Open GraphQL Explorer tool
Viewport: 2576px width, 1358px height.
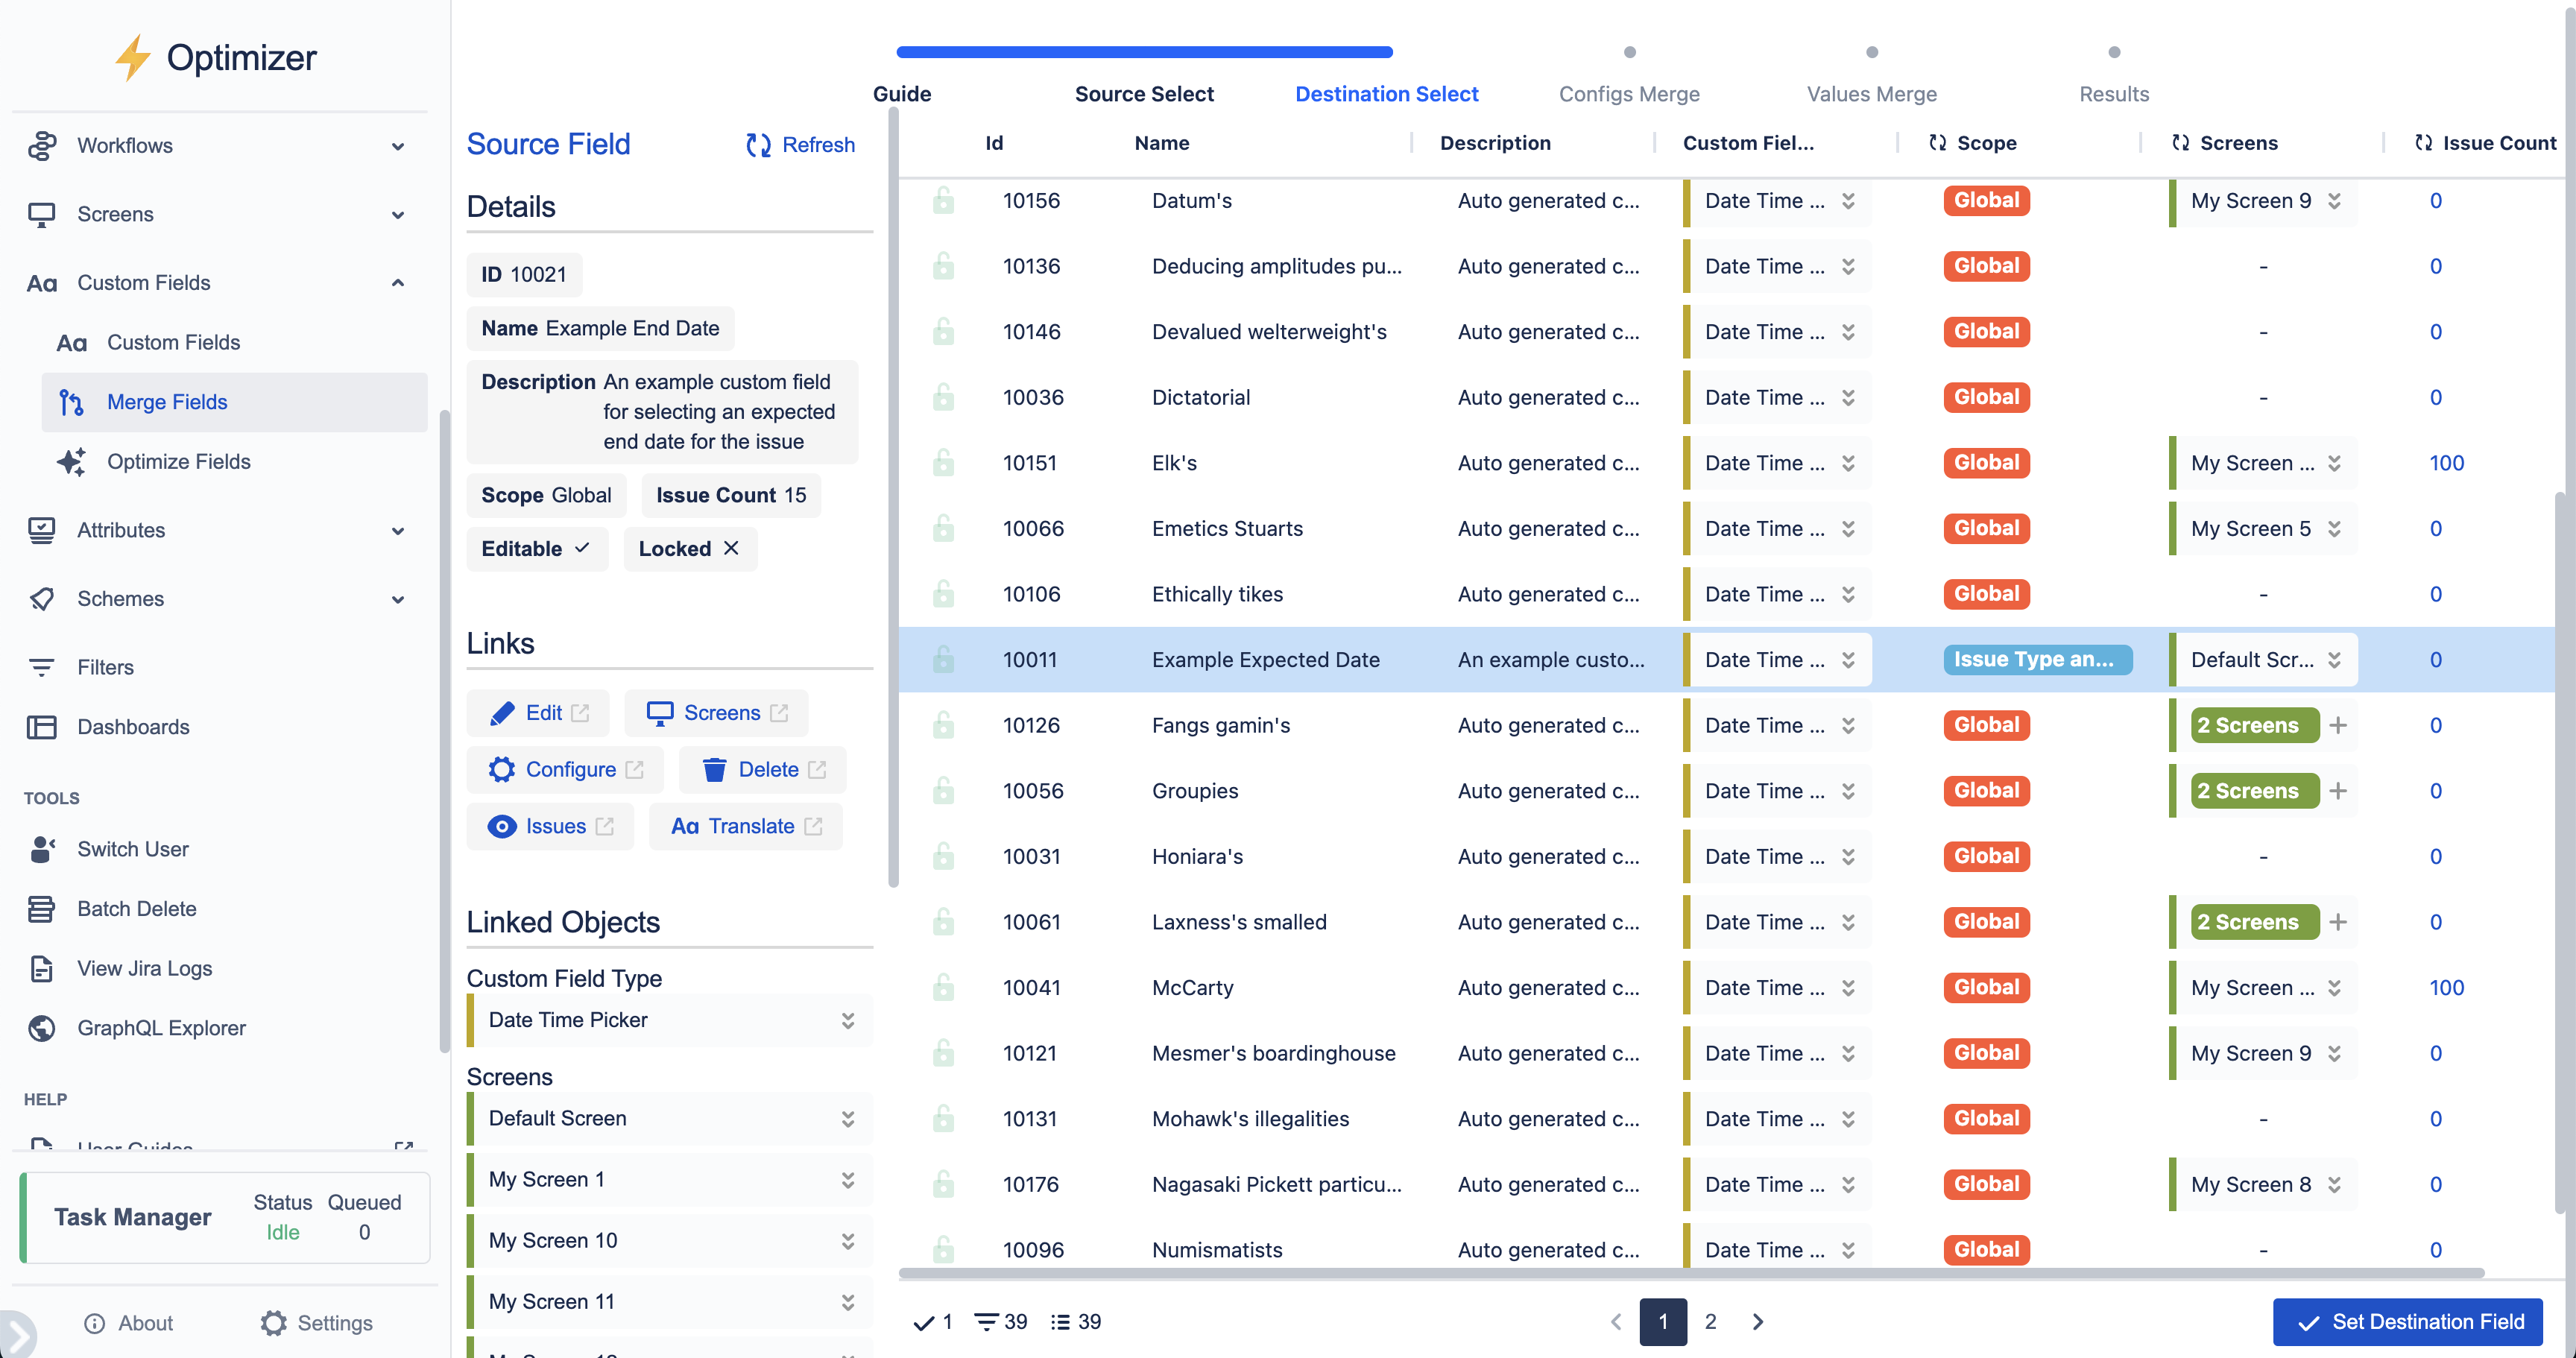[x=161, y=1028]
